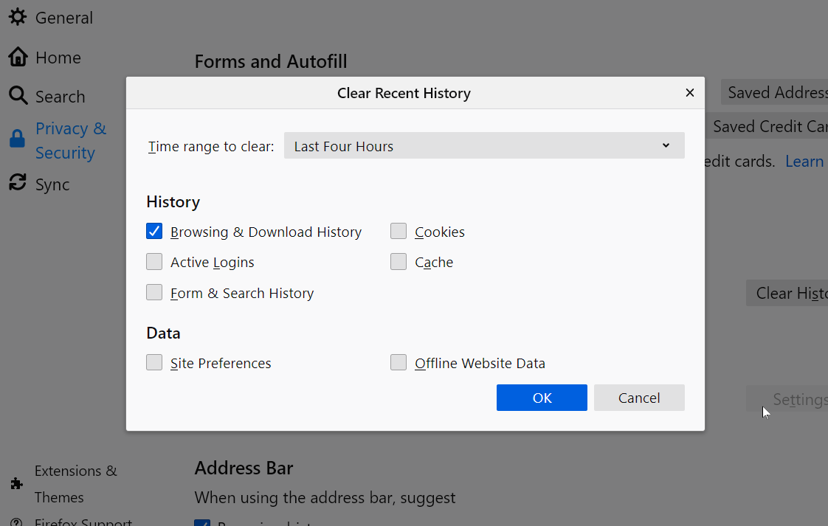828x526 pixels.
Task: Select the Home house icon in sidebar
Action: [x=16, y=57]
